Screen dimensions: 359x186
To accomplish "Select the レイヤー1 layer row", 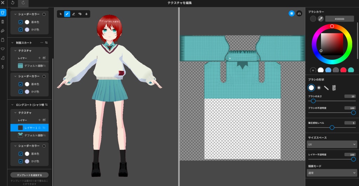I will (x=29, y=128).
